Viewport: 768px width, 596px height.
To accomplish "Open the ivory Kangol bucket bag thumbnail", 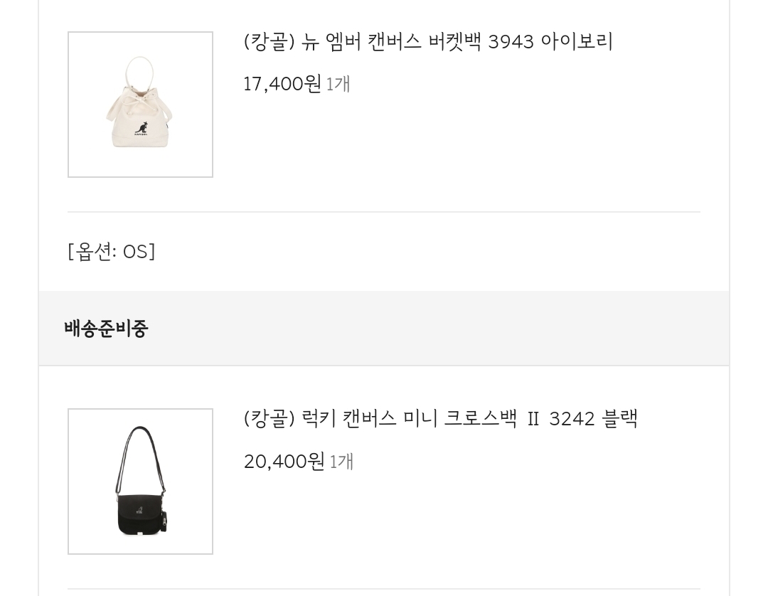I will 140,105.
